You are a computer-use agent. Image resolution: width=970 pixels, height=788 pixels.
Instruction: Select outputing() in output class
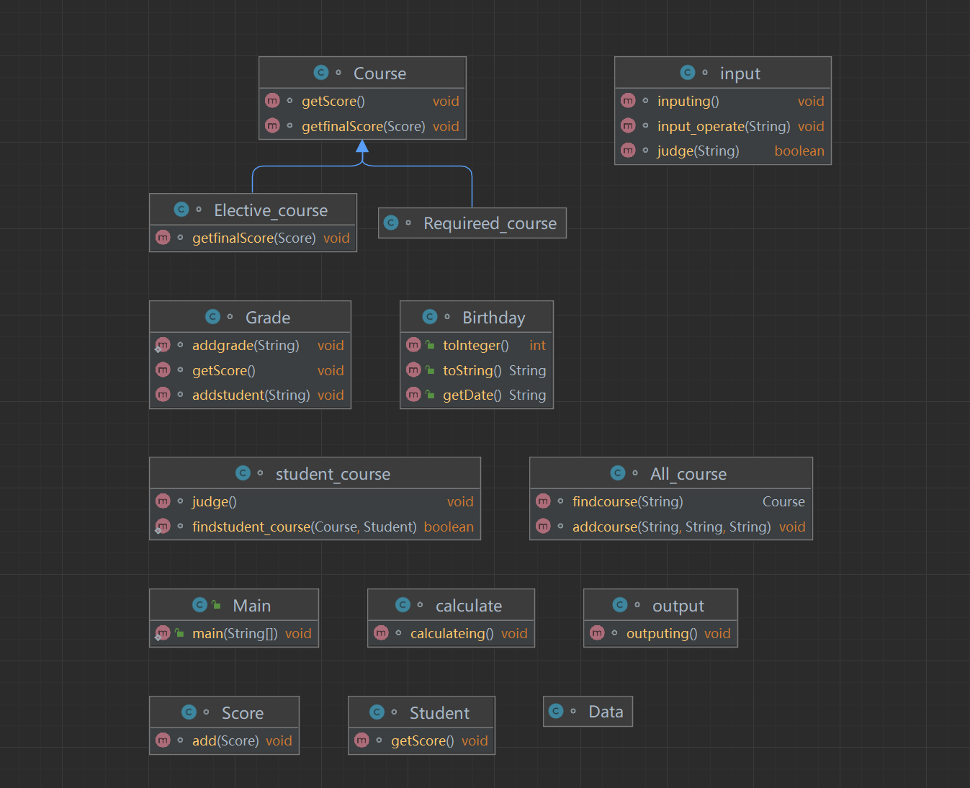(x=660, y=633)
